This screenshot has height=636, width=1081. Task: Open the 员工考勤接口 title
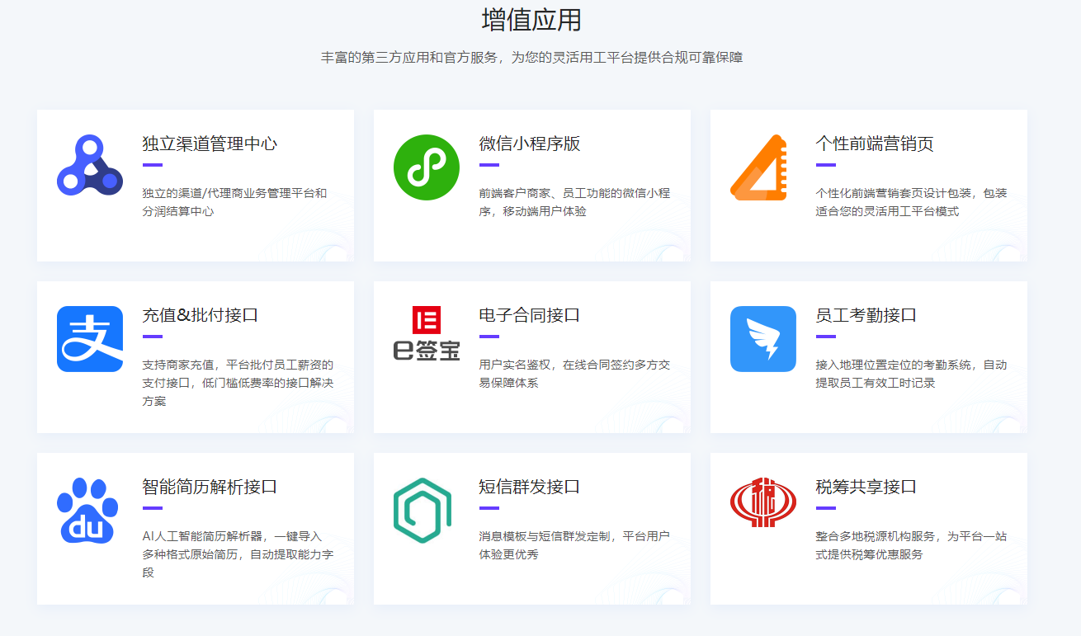[866, 315]
